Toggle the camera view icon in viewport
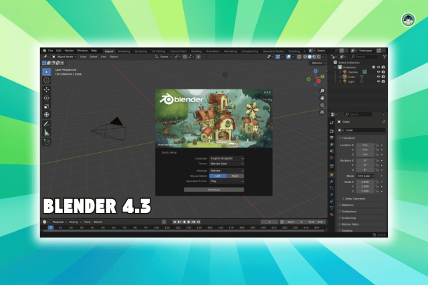 click(x=322, y=105)
